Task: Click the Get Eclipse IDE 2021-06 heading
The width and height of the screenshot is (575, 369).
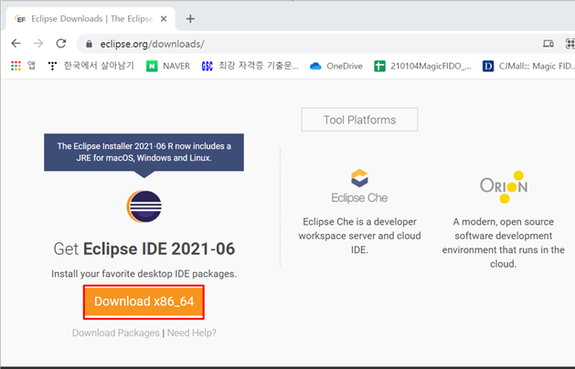Action: (144, 248)
